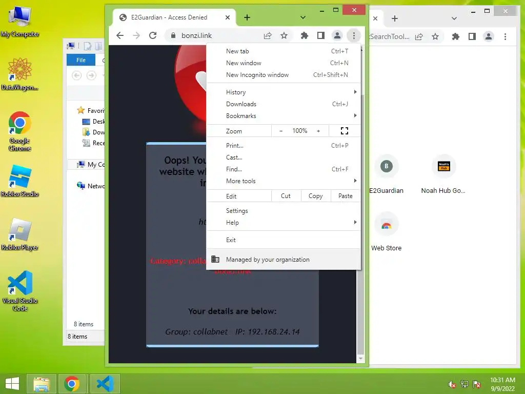The image size is (525, 394).
Task: Share page in background Chrome window
Action: coord(419,36)
